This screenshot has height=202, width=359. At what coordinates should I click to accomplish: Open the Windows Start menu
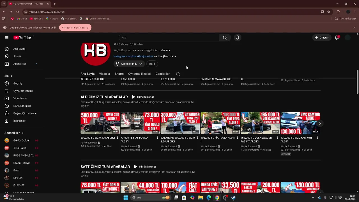coord(126,198)
